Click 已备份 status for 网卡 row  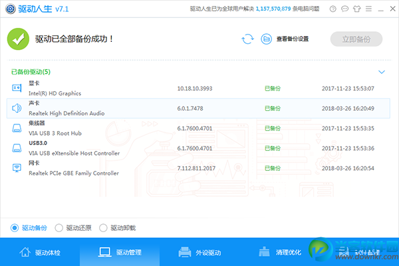coord(273,168)
